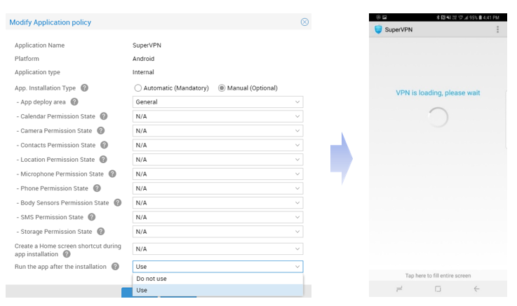Open help for Run the app after installation
Viewport: 517px width, 306px height.
pyautogui.click(x=115, y=267)
